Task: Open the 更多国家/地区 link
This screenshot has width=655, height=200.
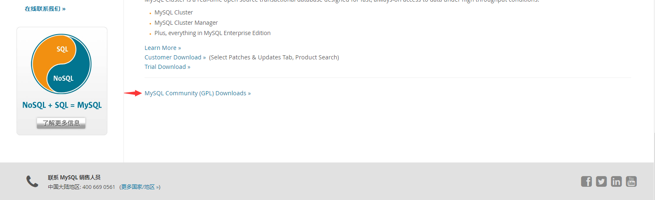Action: click(x=138, y=187)
